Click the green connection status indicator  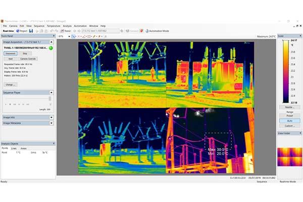(51, 48)
